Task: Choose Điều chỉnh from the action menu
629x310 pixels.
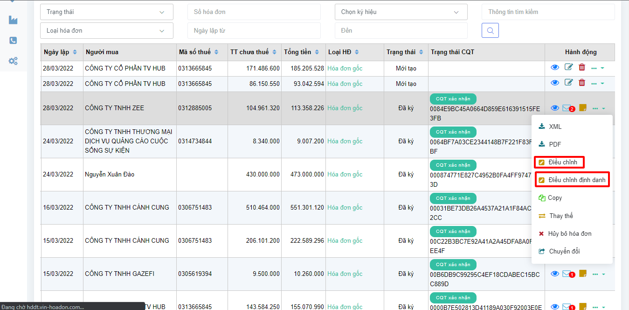Action: coord(562,162)
